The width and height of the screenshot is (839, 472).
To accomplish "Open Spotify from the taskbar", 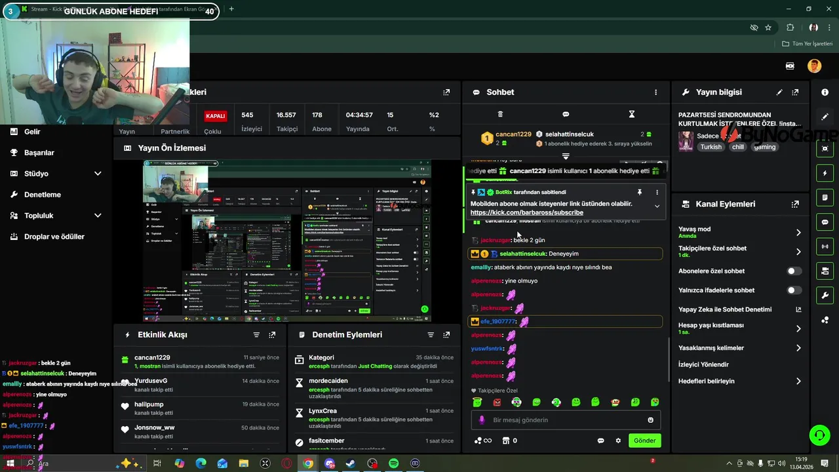I will [393, 463].
